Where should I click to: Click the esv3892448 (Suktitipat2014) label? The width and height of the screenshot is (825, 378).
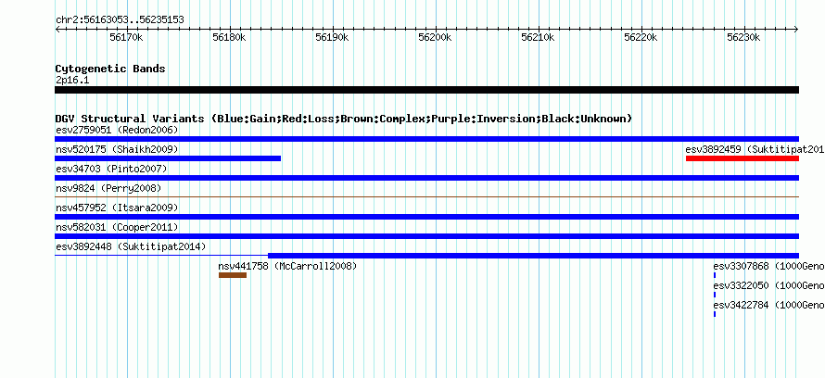131,246
